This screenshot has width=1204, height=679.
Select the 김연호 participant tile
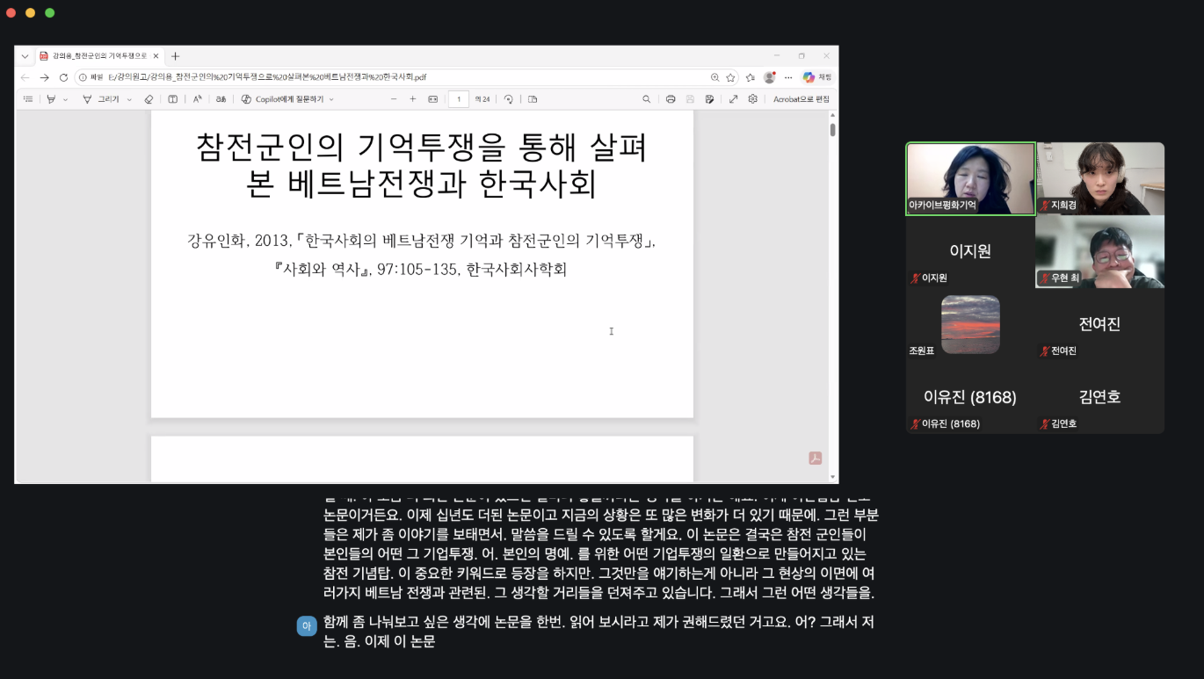click(1100, 397)
